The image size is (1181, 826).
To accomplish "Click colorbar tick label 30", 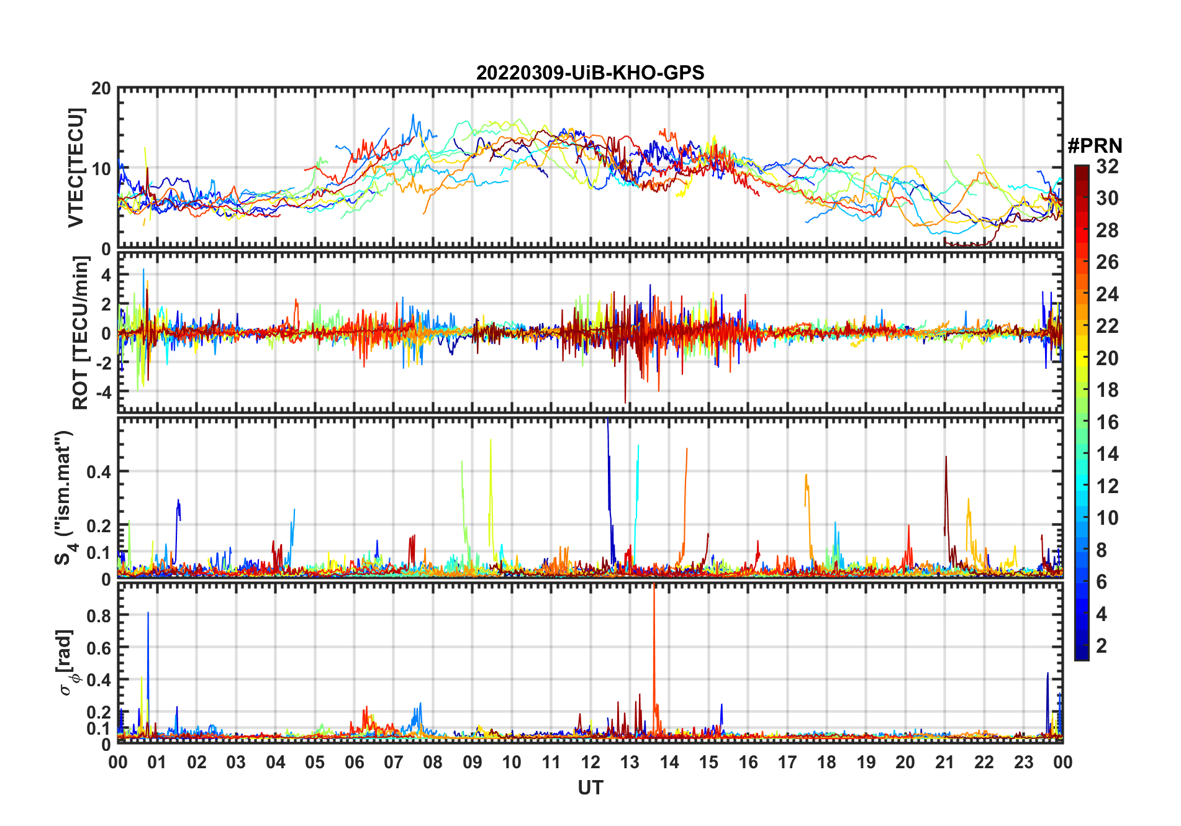I will (1107, 198).
